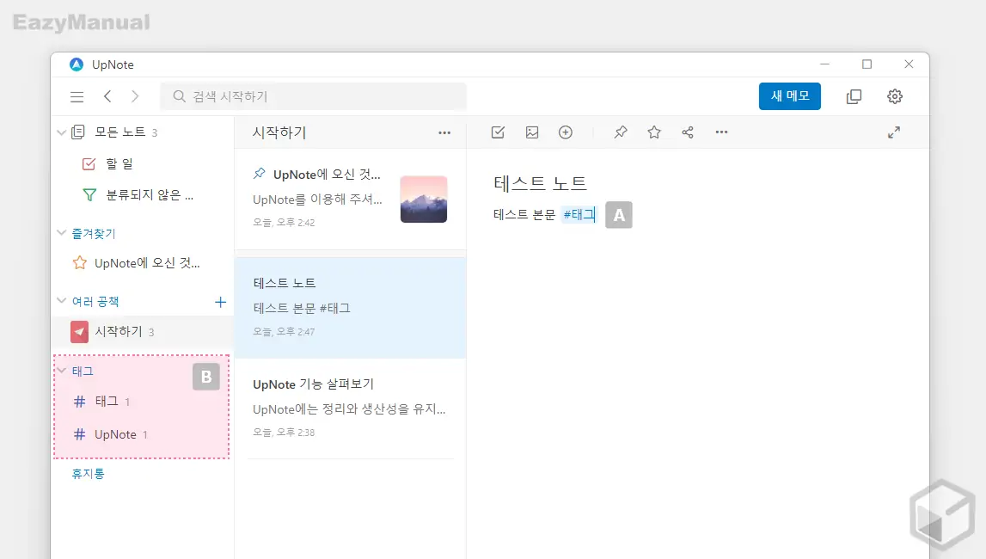Minimize the UpNote window
This screenshot has height=559, width=986.
tap(824, 64)
